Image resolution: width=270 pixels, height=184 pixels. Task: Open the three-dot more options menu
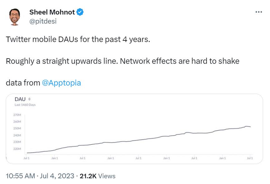click(x=258, y=12)
